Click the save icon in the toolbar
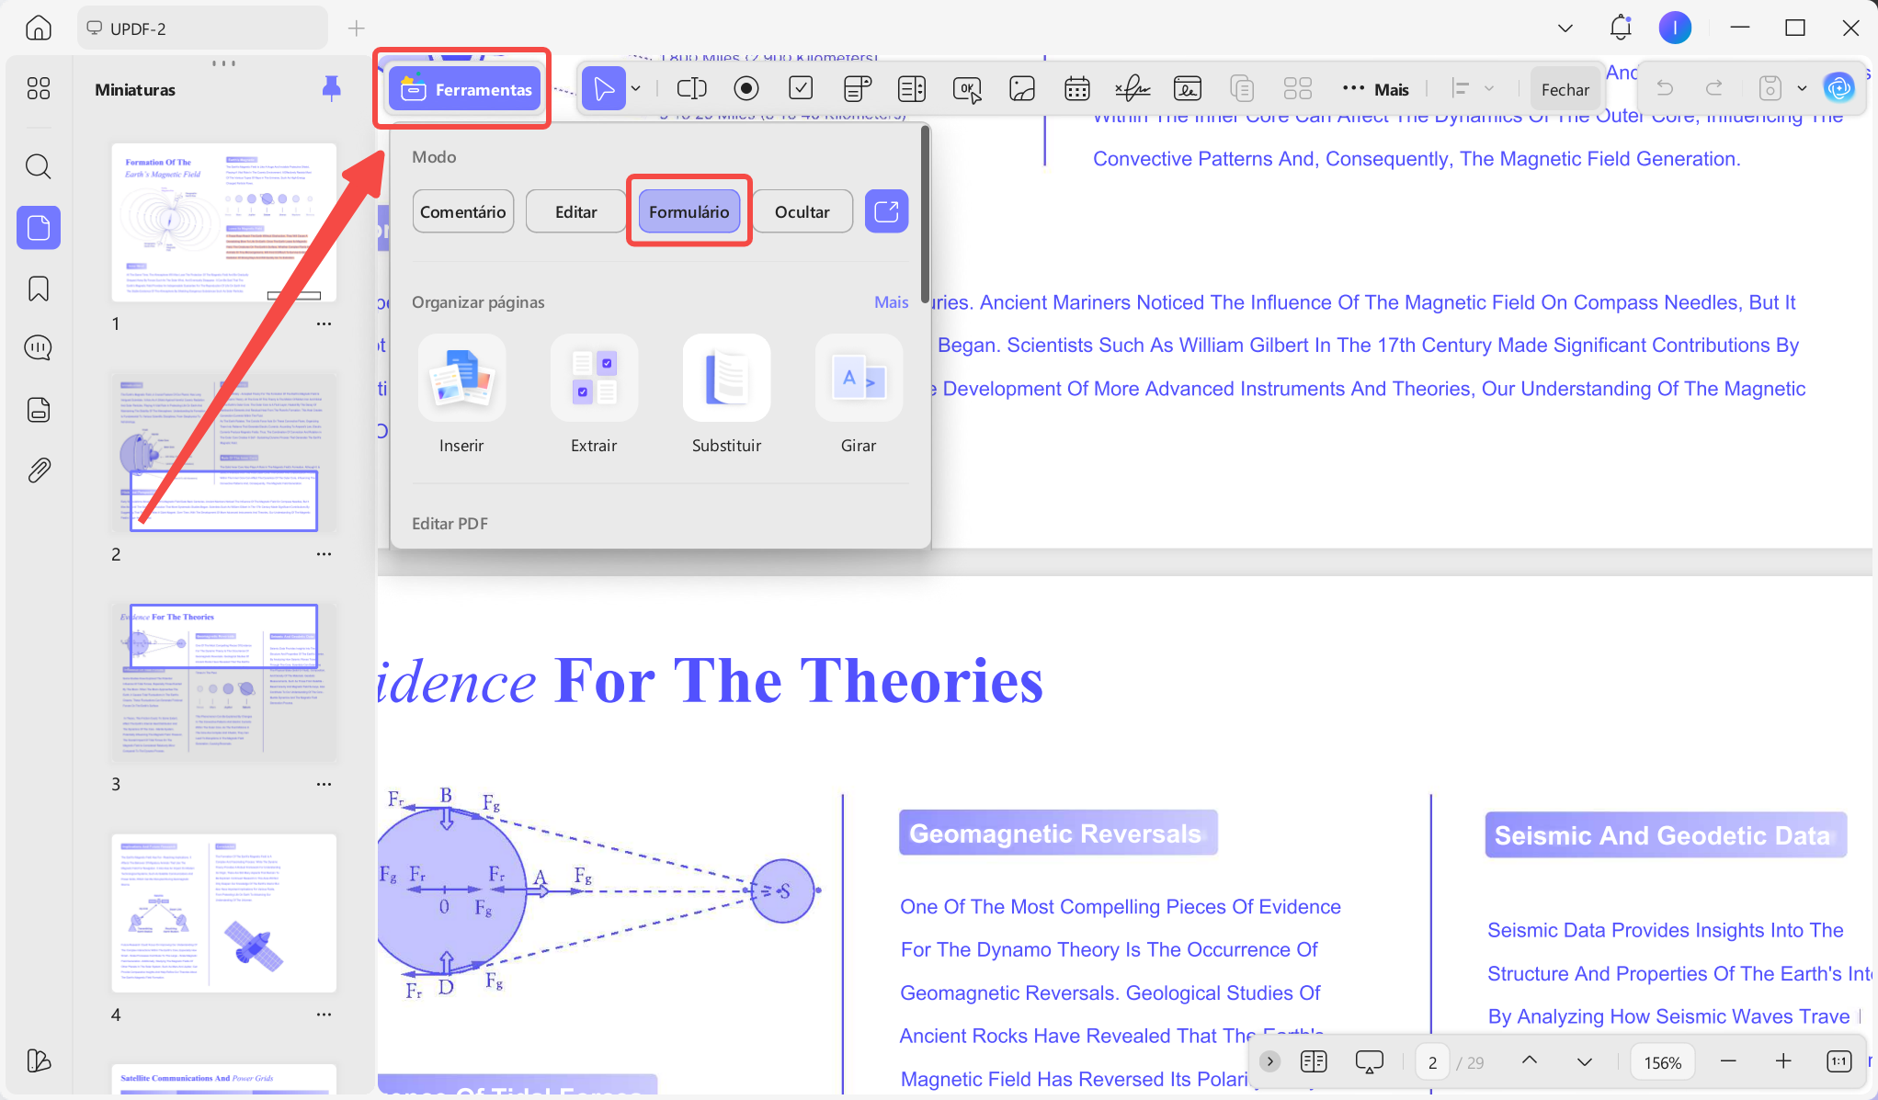The width and height of the screenshot is (1878, 1100). (x=1770, y=88)
